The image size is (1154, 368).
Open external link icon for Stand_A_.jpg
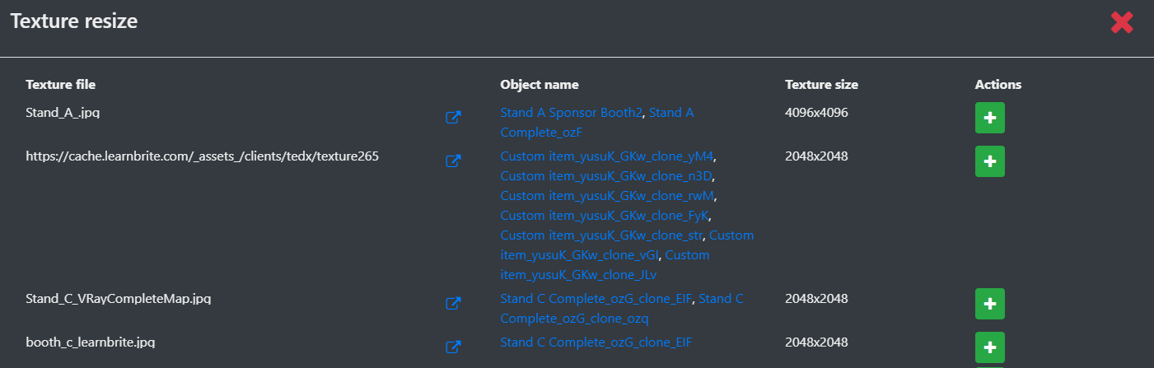[452, 118]
